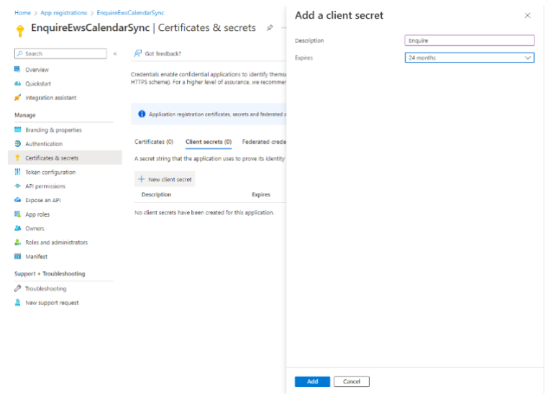548x395 pixels.
Task: Go to Authentication menu item
Action: tap(44, 144)
